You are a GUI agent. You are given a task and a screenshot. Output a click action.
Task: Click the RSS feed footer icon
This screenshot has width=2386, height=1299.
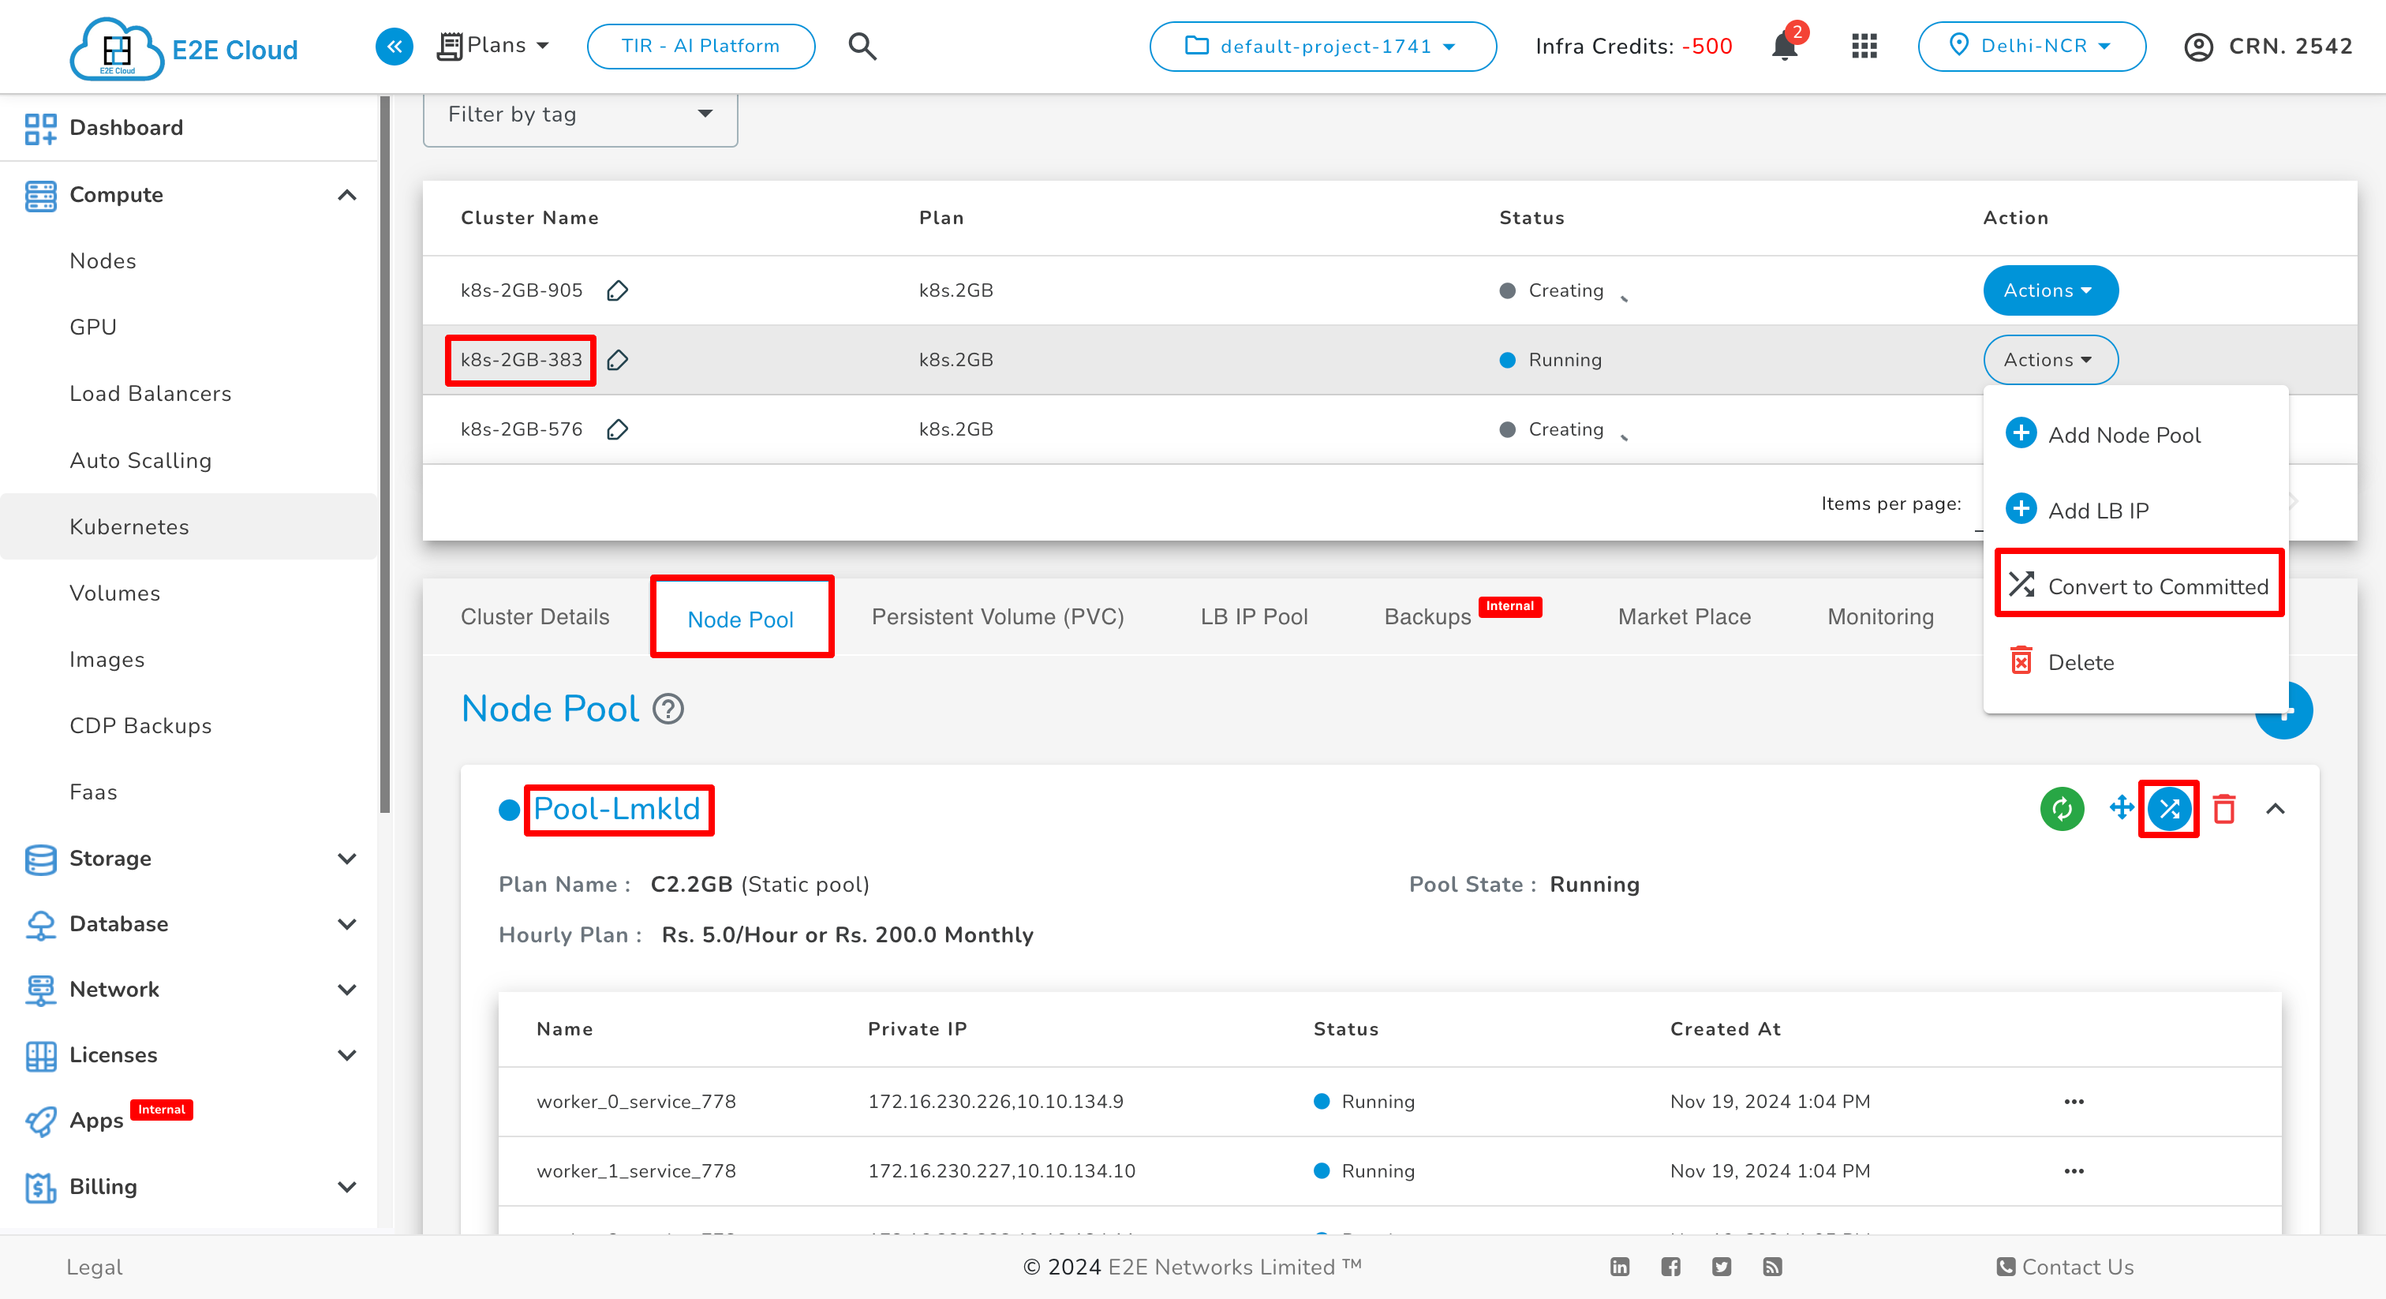coord(1772,1267)
